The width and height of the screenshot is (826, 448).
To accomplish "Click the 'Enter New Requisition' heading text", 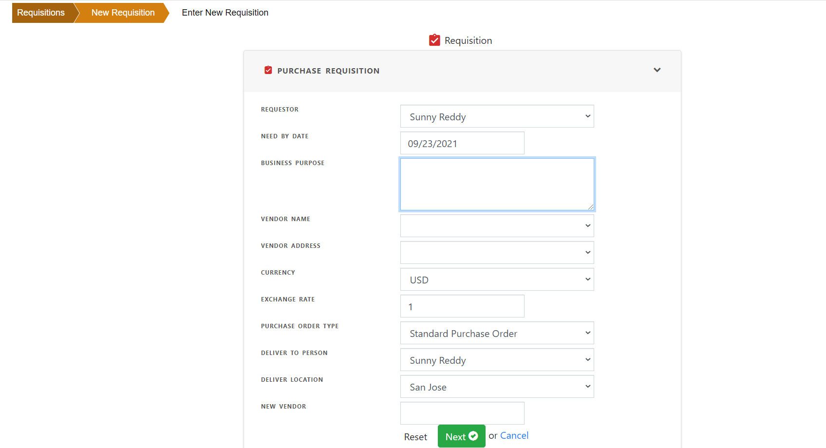I will (225, 13).
